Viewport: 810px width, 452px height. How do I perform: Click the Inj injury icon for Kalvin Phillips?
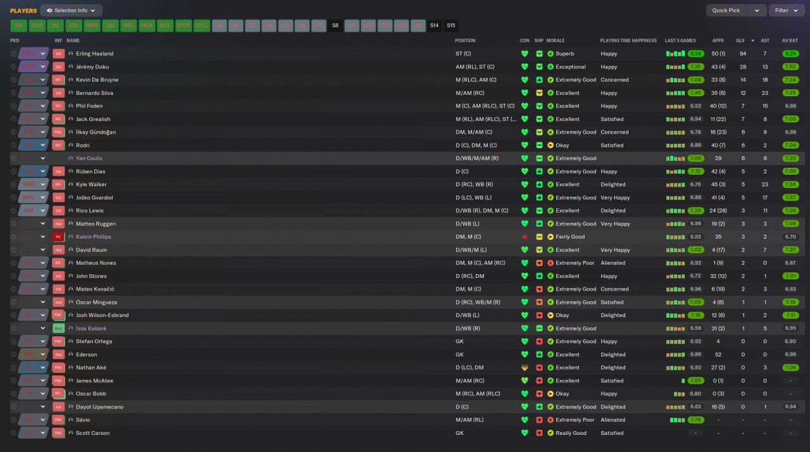pyautogui.click(x=59, y=237)
